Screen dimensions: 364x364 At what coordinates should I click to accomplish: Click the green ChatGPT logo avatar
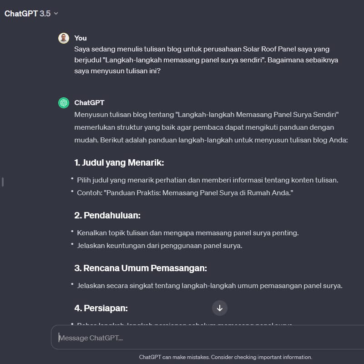[63, 102]
